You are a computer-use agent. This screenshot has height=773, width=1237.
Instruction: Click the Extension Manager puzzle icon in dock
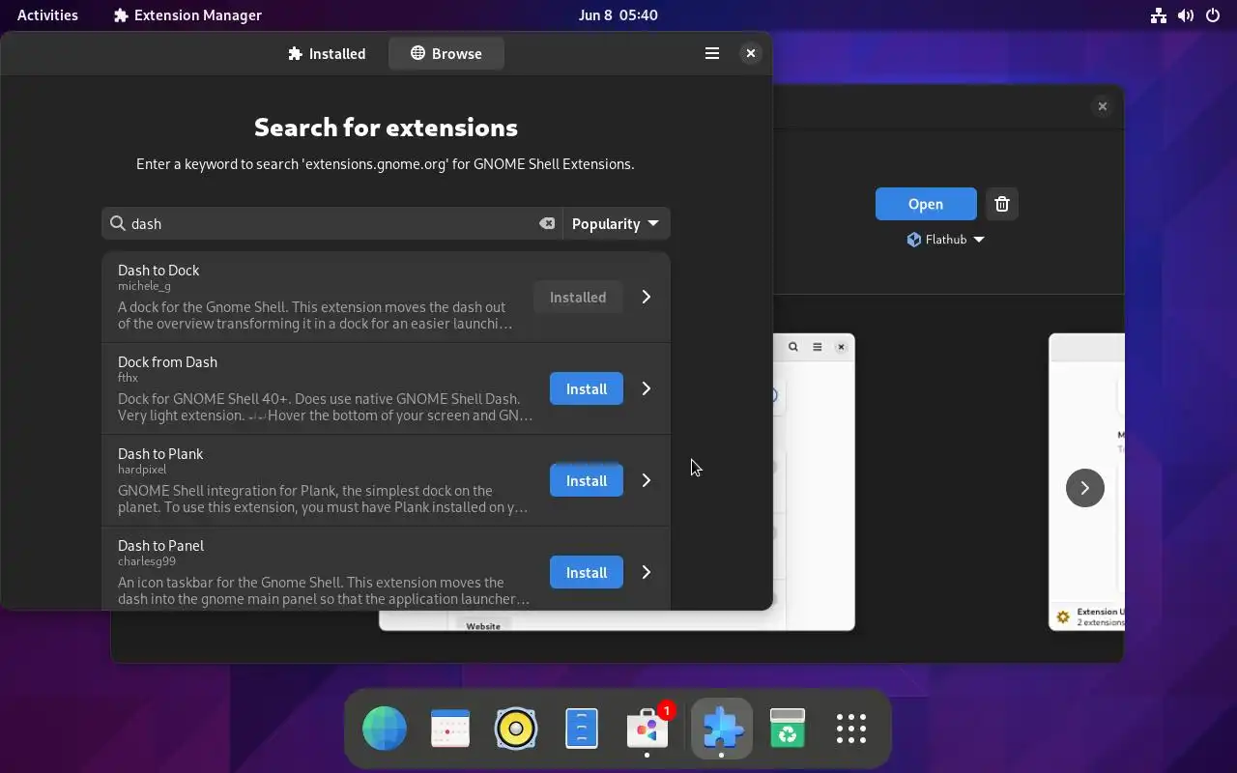coord(722,729)
